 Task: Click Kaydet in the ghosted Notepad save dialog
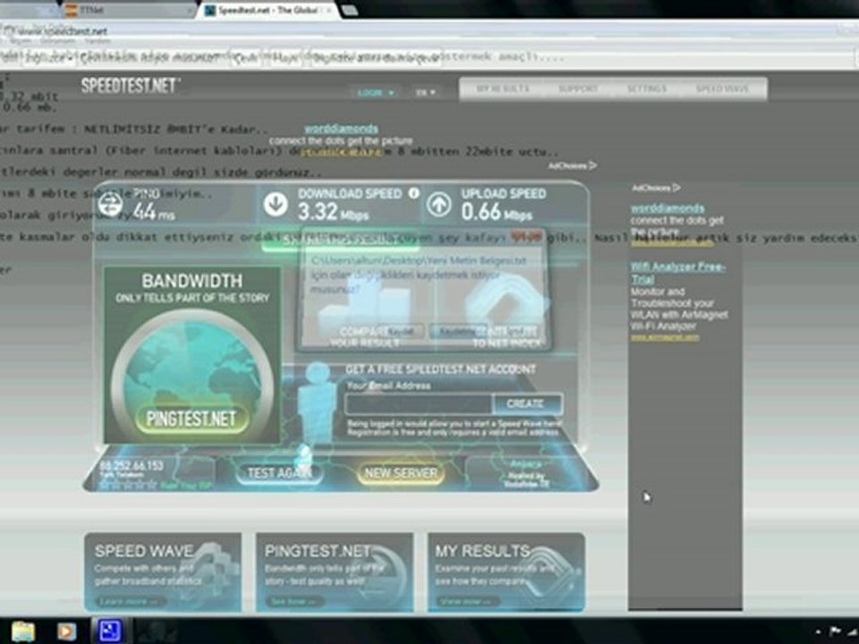(402, 331)
